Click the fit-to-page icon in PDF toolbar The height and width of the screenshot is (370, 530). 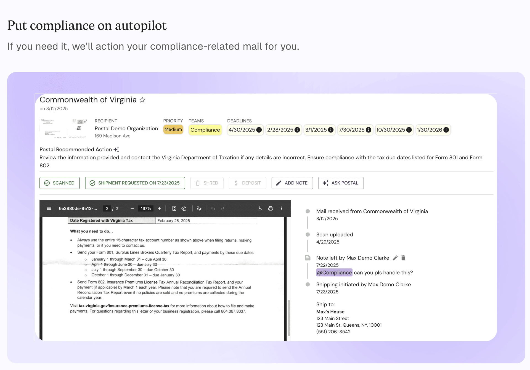pos(174,208)
